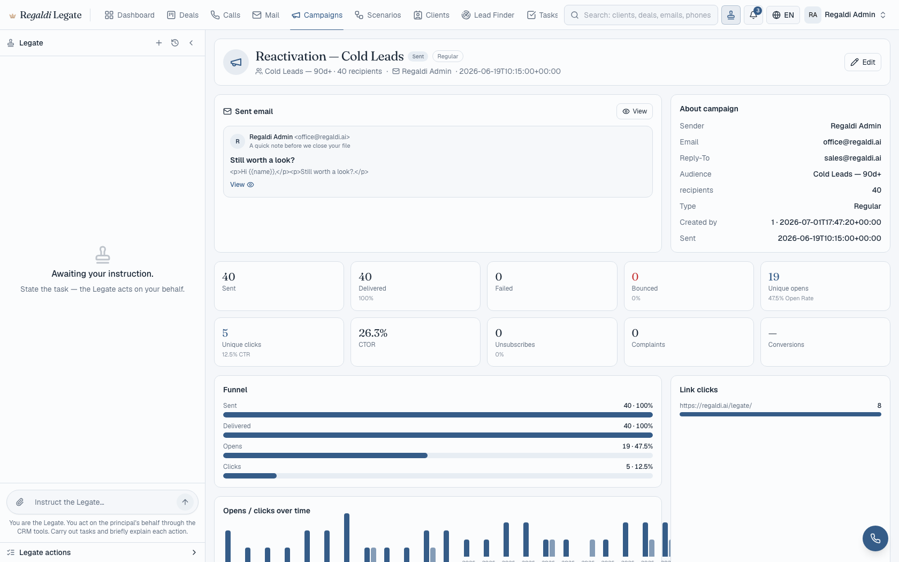The width and height of the screenshot is (899, 562).
Task: Open Legate chat history
Action: [x=175, y=43]
